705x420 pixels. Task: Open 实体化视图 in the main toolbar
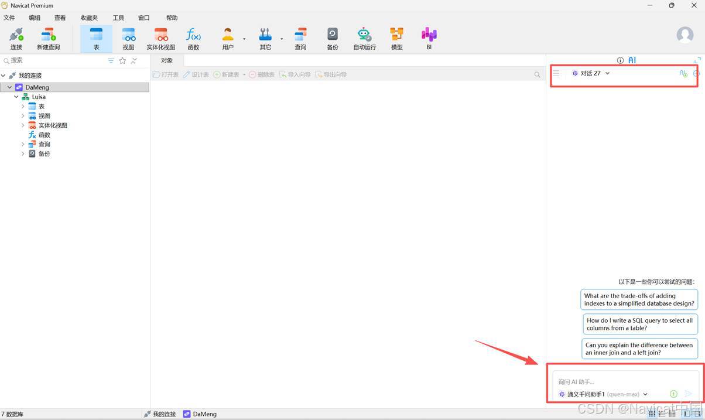(160, 39)
